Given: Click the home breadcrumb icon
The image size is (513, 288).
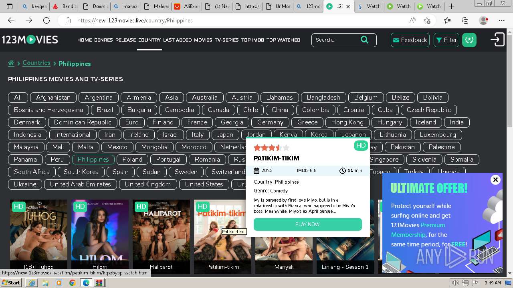Looking at the screenshot, I should (11, 63).
